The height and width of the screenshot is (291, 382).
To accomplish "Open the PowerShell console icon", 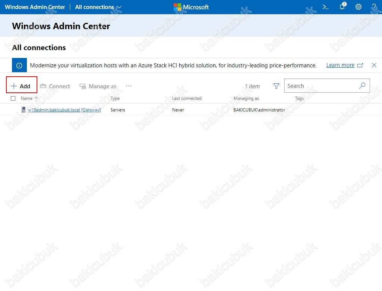I will [326, 7].
